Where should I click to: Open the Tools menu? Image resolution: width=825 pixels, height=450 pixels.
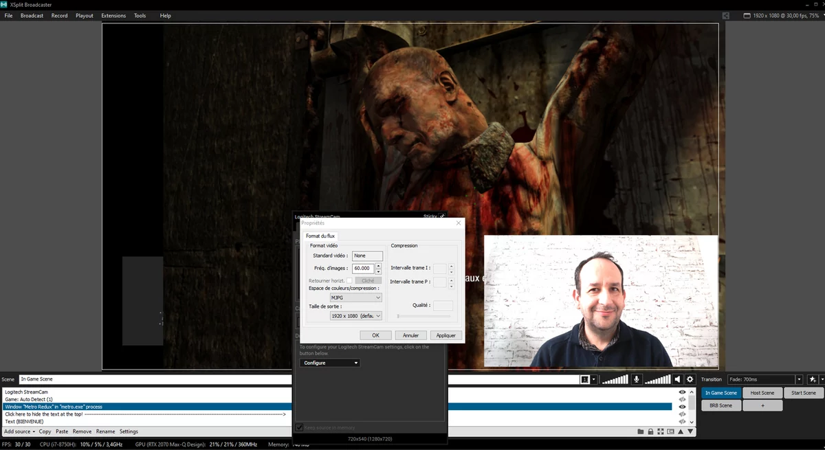(x=140, y=15)
